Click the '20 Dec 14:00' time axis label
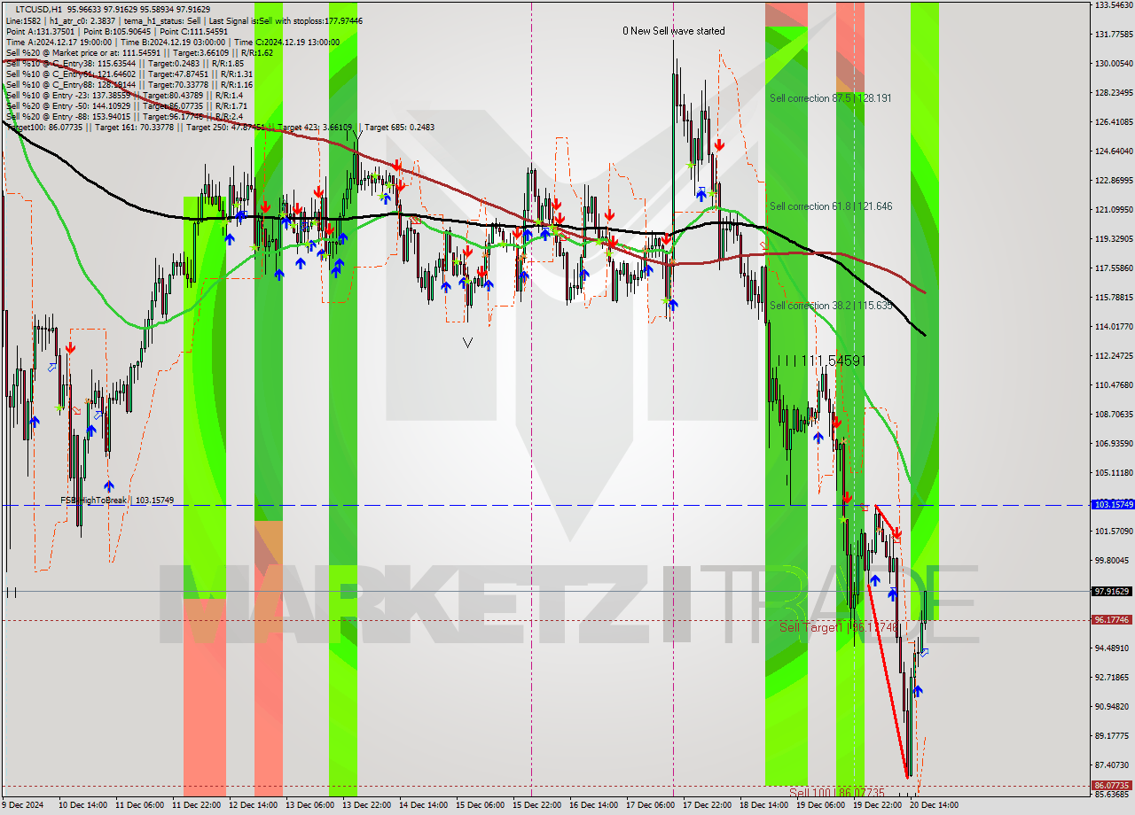The height and width of the screenshot is (815, 1135). (x=936, y=805)
